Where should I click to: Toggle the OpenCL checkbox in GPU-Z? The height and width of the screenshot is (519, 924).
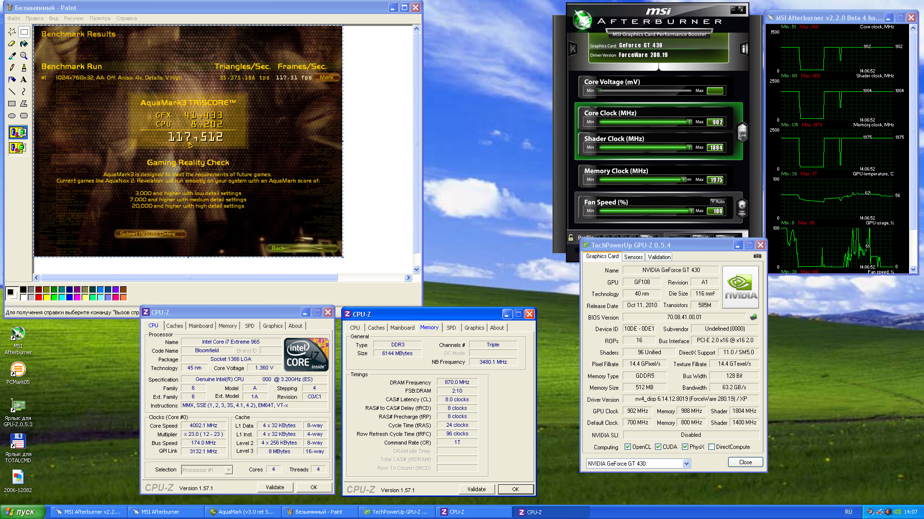(628, 447)
